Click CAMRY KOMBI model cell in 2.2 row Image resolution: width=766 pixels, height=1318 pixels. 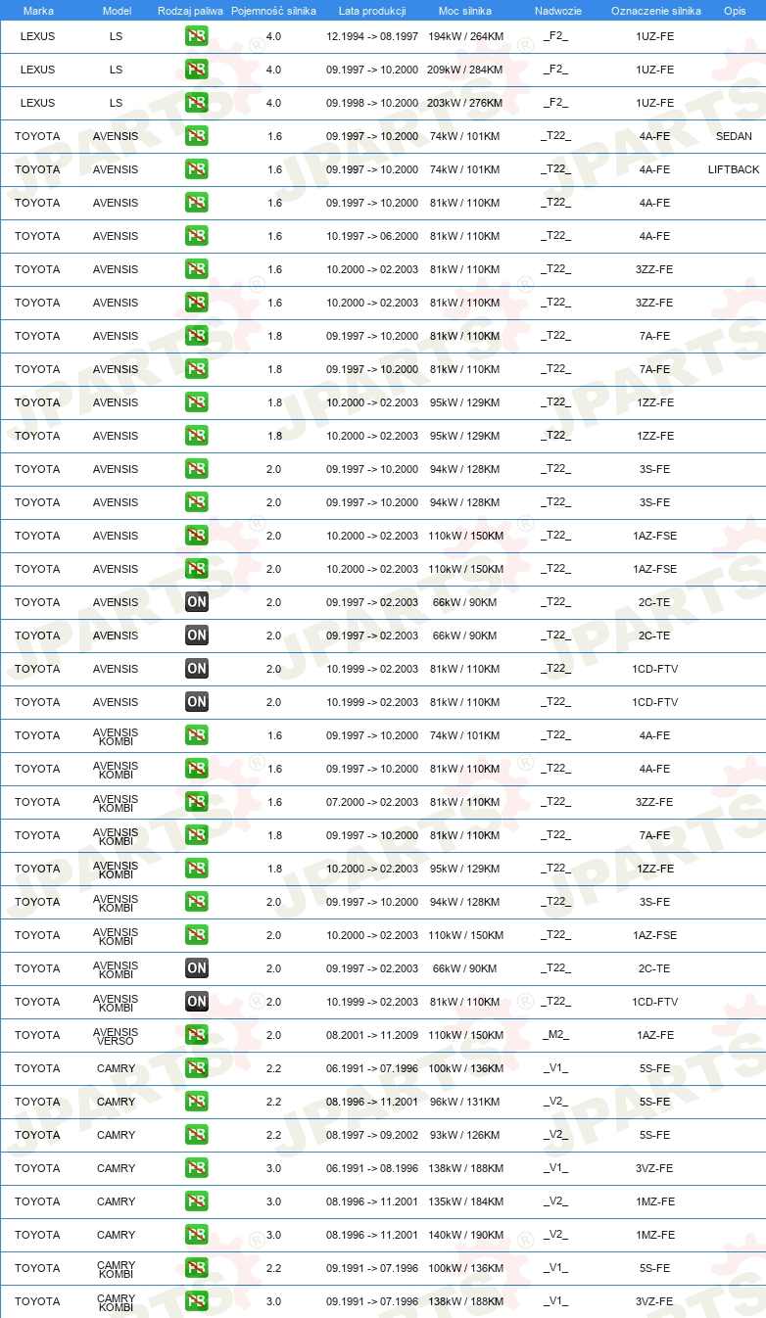pyautogui.click(x=116, y=1269)
